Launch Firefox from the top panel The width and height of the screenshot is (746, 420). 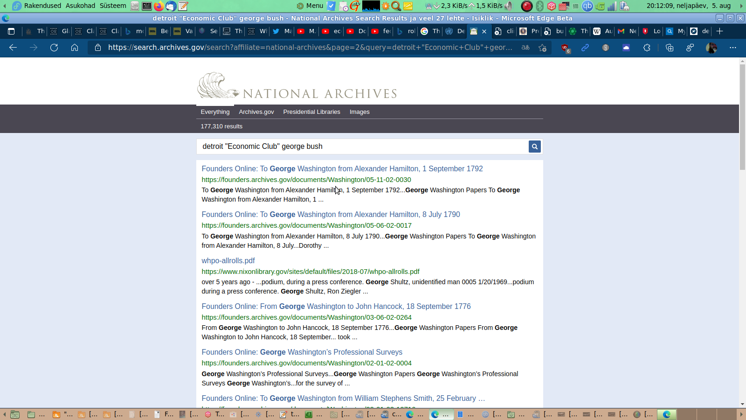click(159, 6)
